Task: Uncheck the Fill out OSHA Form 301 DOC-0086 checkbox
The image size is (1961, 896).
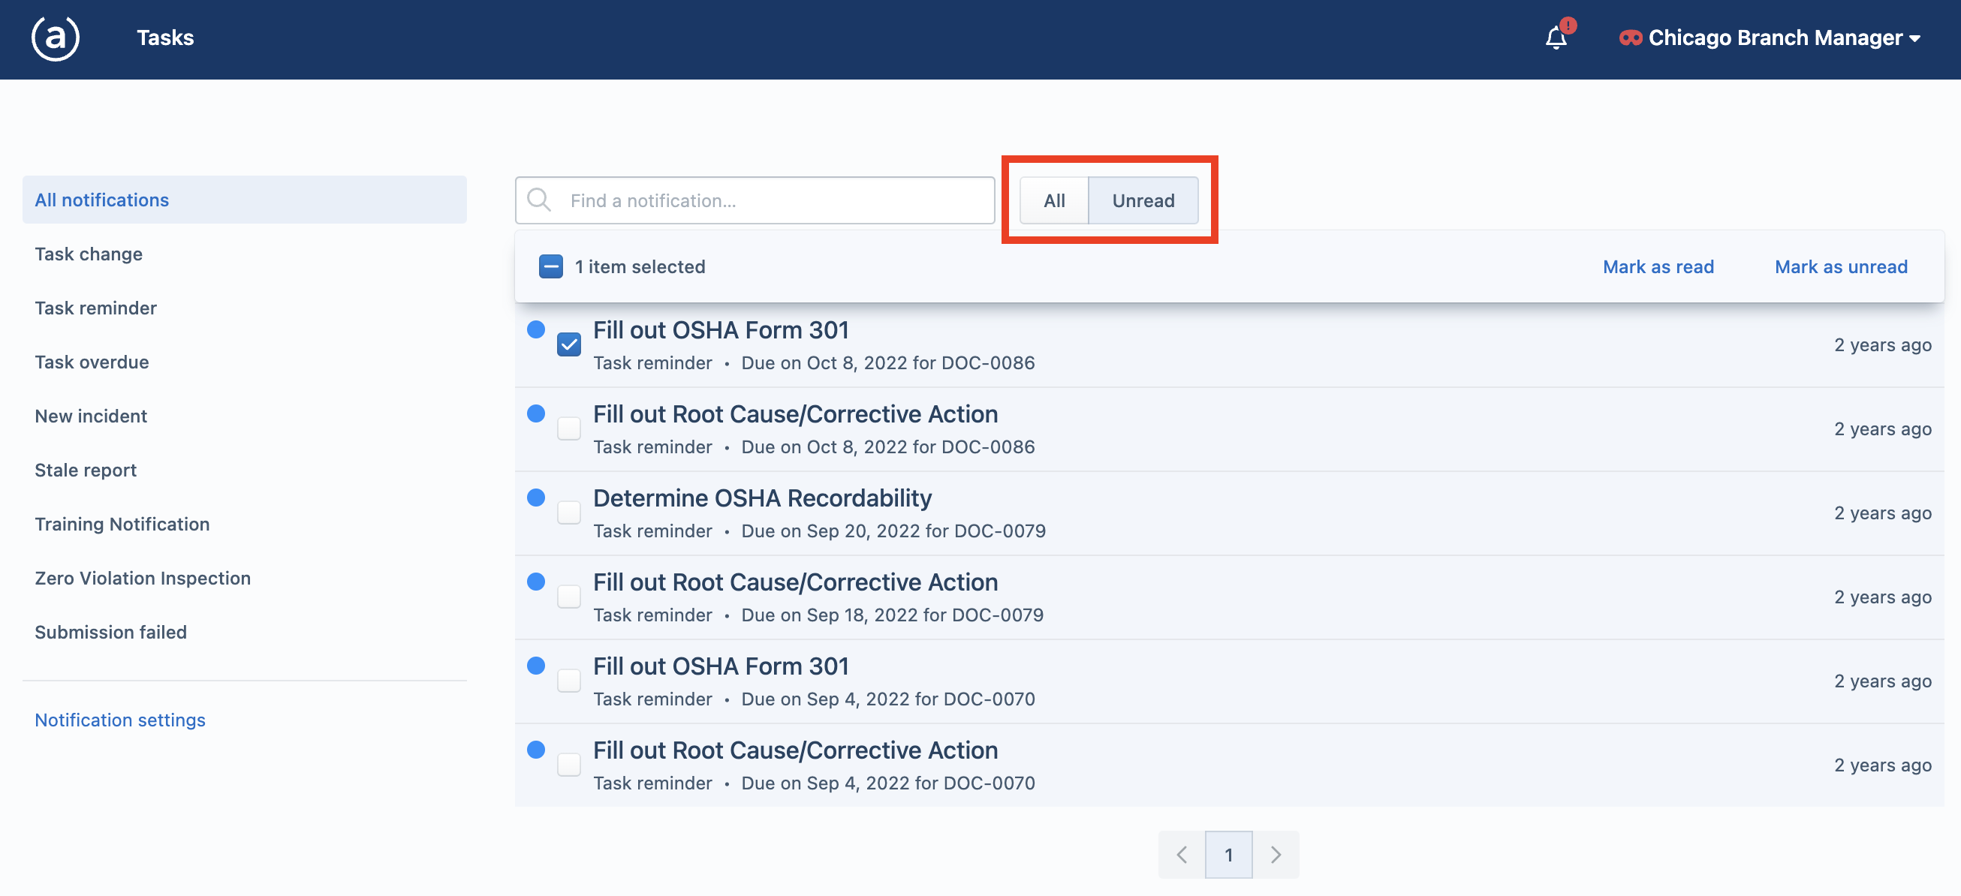Action: pyautogui.click(x=568, y=344)
